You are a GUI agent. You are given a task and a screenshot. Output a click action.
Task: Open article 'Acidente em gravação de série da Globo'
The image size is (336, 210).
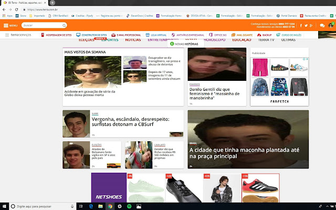pos(90,93)
